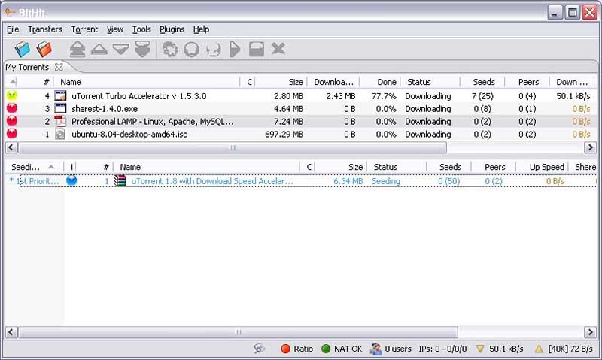The image size is (602, 360).
Task: Click the upload speed 72 B/s indicator
Action: pos(563,349)
